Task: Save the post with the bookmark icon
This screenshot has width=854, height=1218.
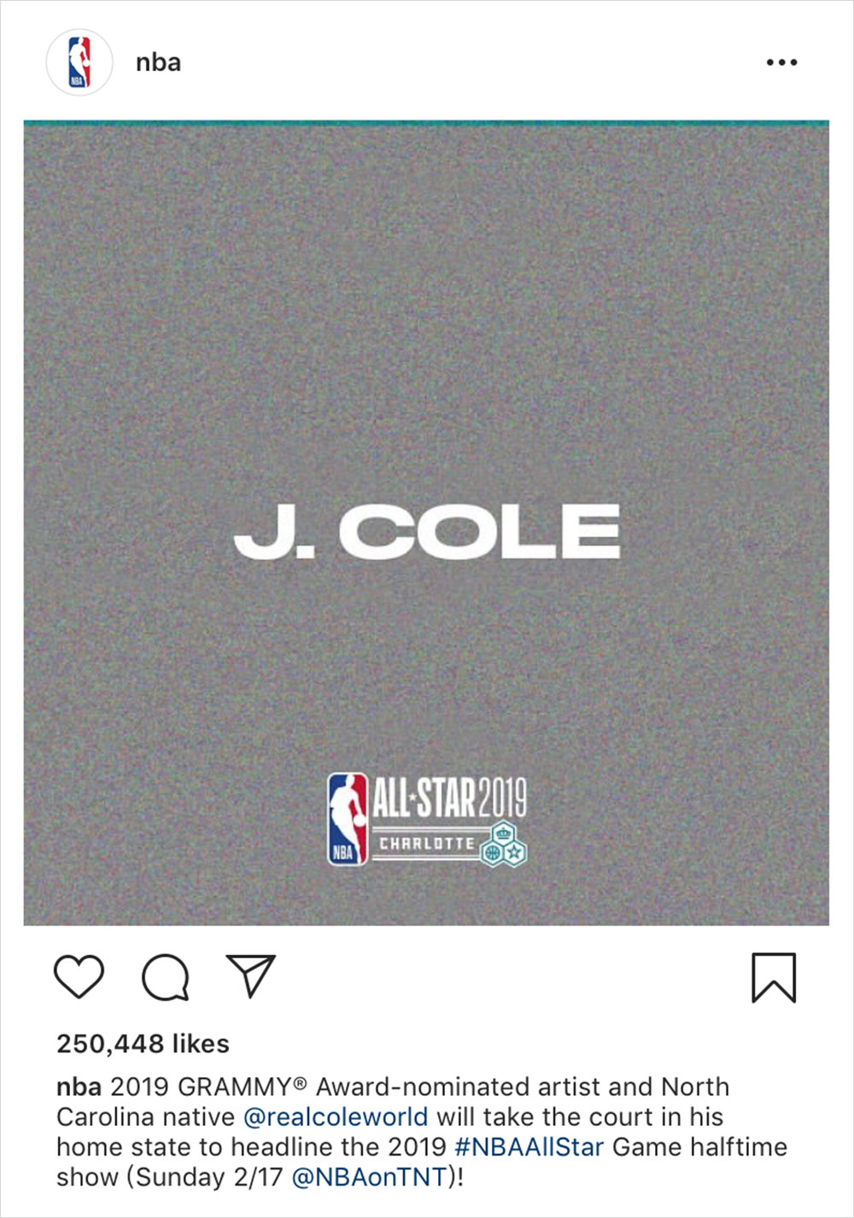Action: coord(774,977)
